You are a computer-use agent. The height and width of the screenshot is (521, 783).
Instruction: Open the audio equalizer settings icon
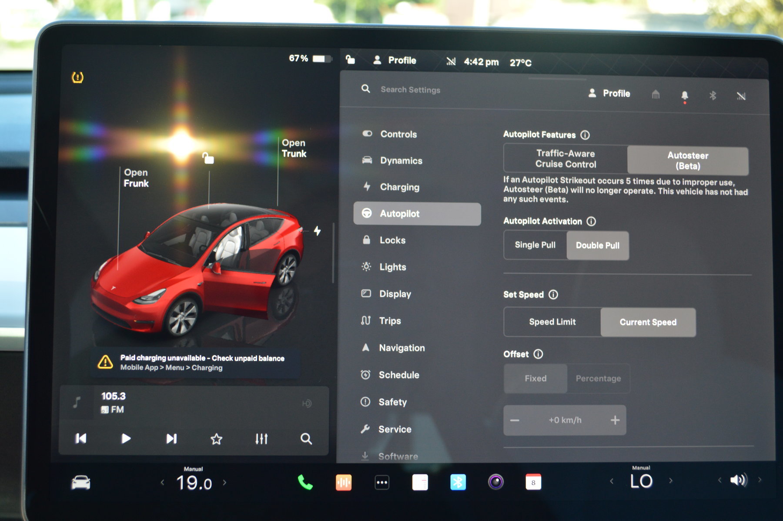click(x=261, y=439)
